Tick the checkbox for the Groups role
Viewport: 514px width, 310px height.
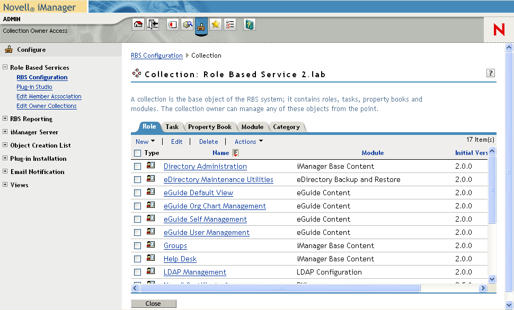138,245
